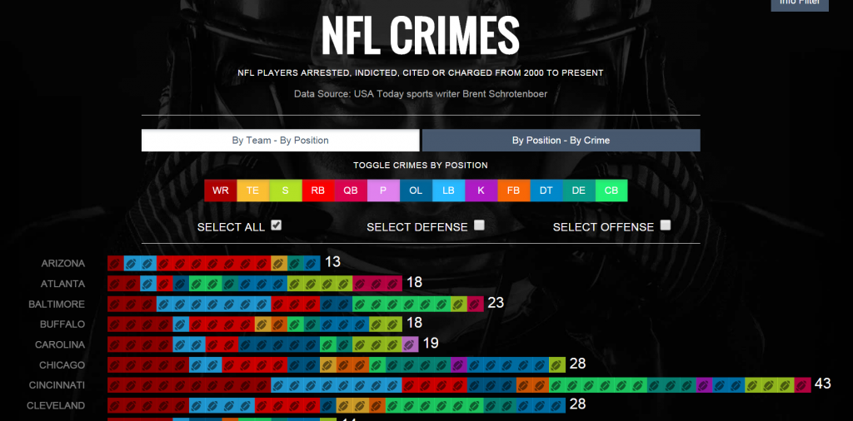Click the CINCINNATI team label

tap(57, 385)
